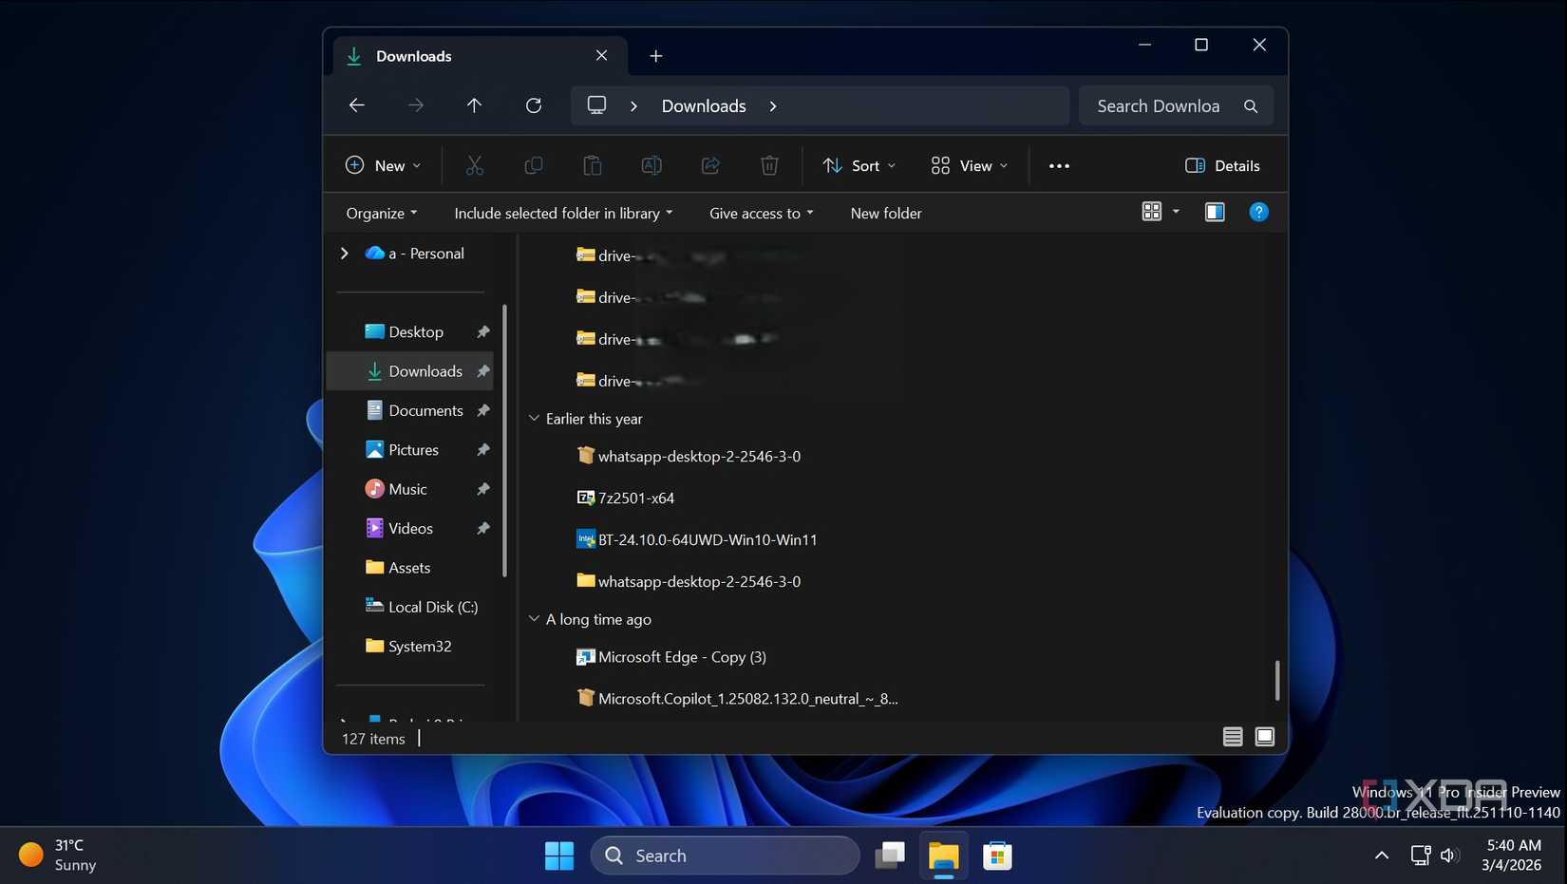Select the Downloads tab
Viewport: 1567px width, 884px height.
tap(480, 56)
